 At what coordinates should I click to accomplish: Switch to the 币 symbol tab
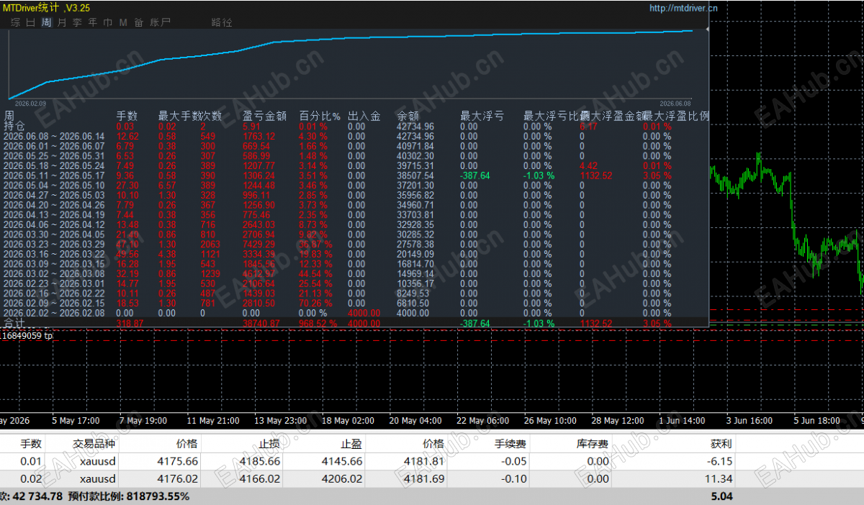(107, 22)
